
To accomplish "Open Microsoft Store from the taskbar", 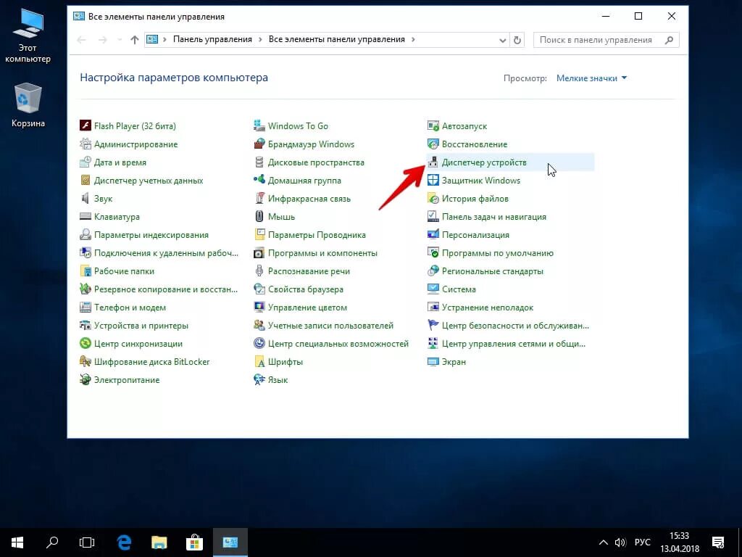I will pyautogui.click(x=194, y=542).
